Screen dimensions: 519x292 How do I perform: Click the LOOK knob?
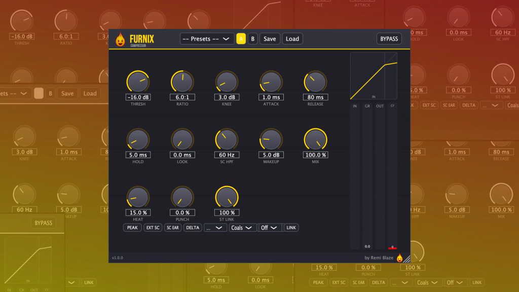182,139
